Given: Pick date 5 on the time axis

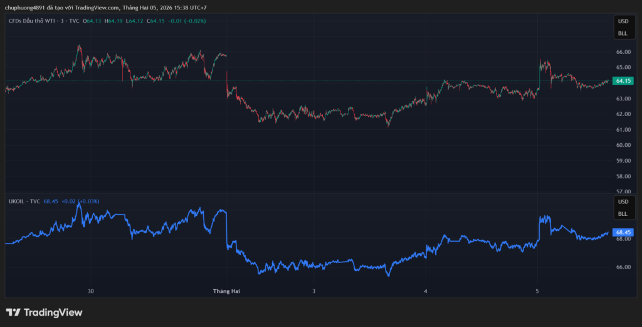Looking at the screenshot, I should [537, 291].
